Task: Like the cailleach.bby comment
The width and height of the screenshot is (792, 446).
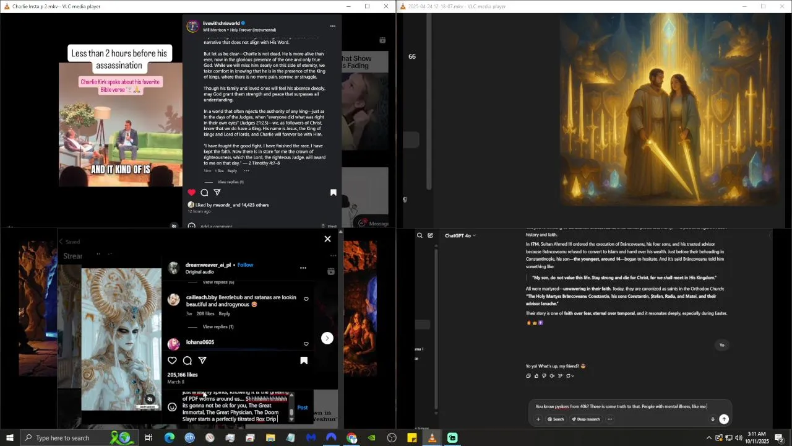Action: coord(306,299)
